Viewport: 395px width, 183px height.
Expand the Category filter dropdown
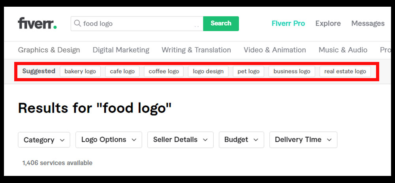44,140
